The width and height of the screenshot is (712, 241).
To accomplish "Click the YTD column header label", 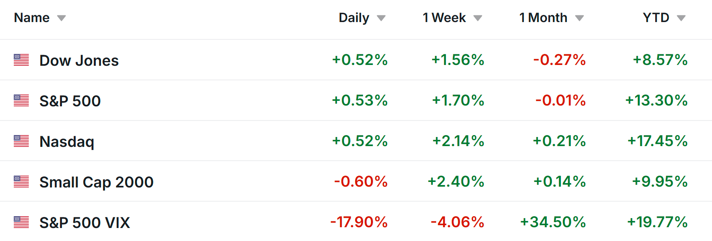I will [x=656, y=18].
